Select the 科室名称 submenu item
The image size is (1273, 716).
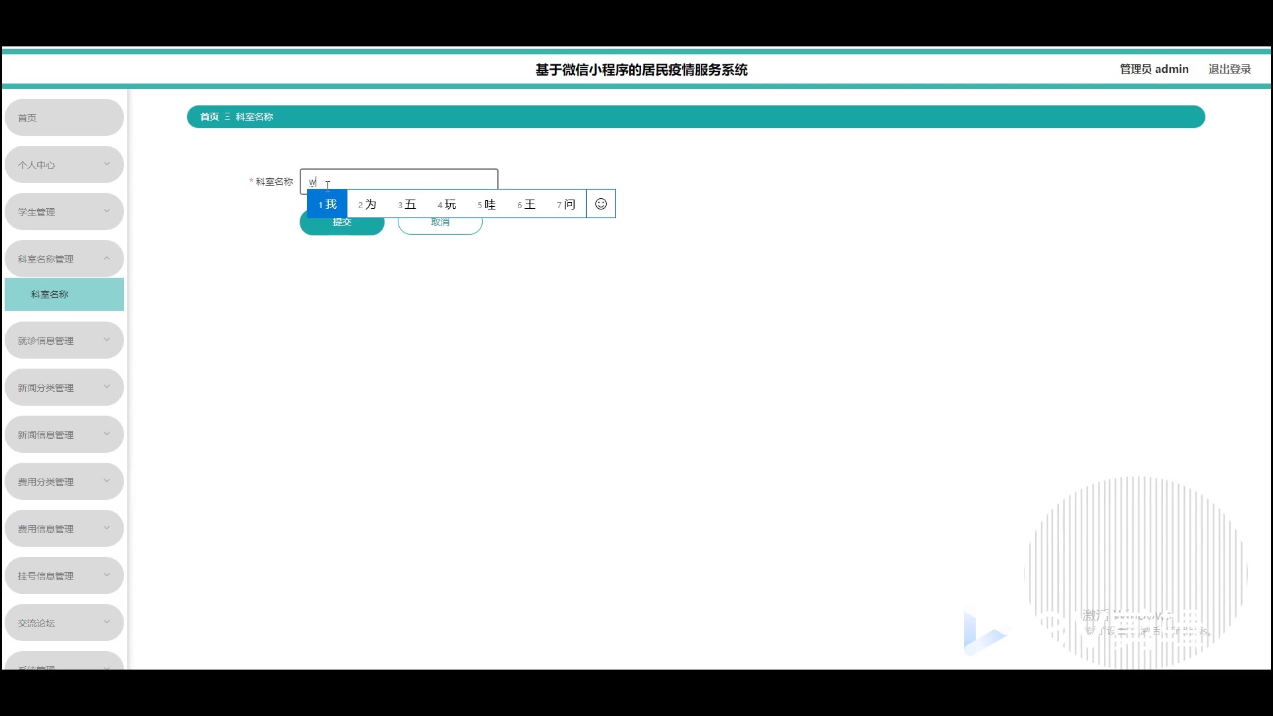click(x=64, y=294)
